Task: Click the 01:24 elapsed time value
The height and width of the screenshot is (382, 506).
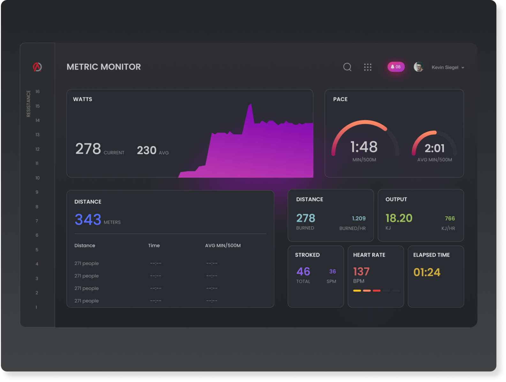Action: [427, 272]
